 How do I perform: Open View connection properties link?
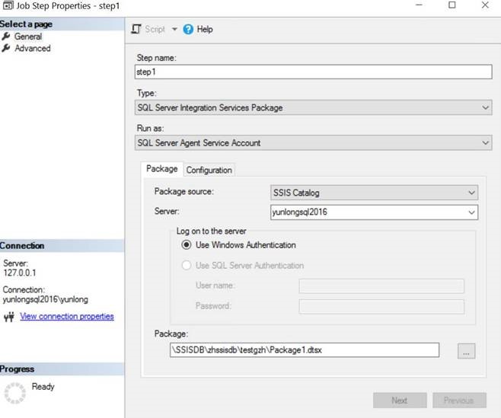pos(67,316)
